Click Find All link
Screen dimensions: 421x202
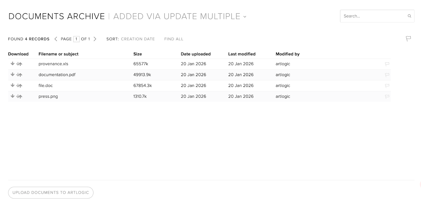(174, 39)
